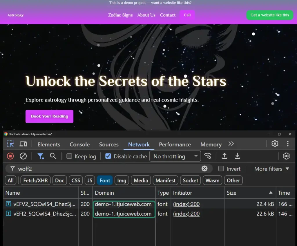Select the All resource type filter
297x246 pixels.
(x=11, y=180)
